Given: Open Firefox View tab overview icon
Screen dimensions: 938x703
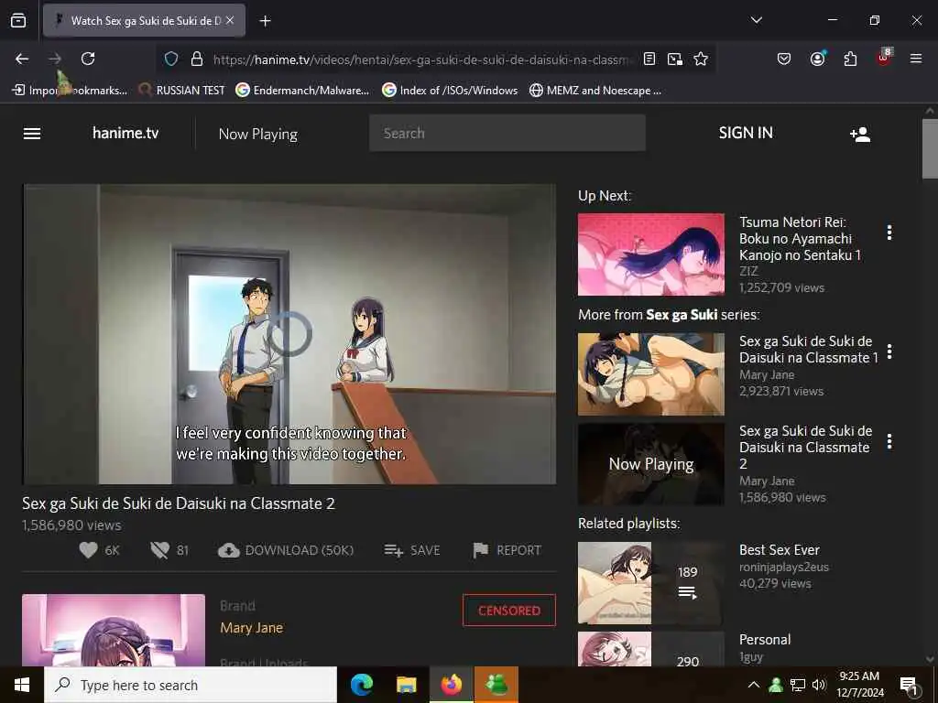Looking at the screenshot, I should pos(18,20).
